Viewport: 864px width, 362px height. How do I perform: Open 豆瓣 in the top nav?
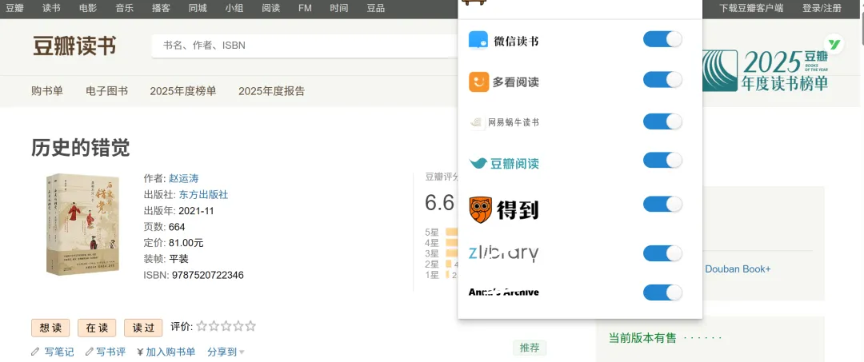pyautogui.click(x=15, y=8)
